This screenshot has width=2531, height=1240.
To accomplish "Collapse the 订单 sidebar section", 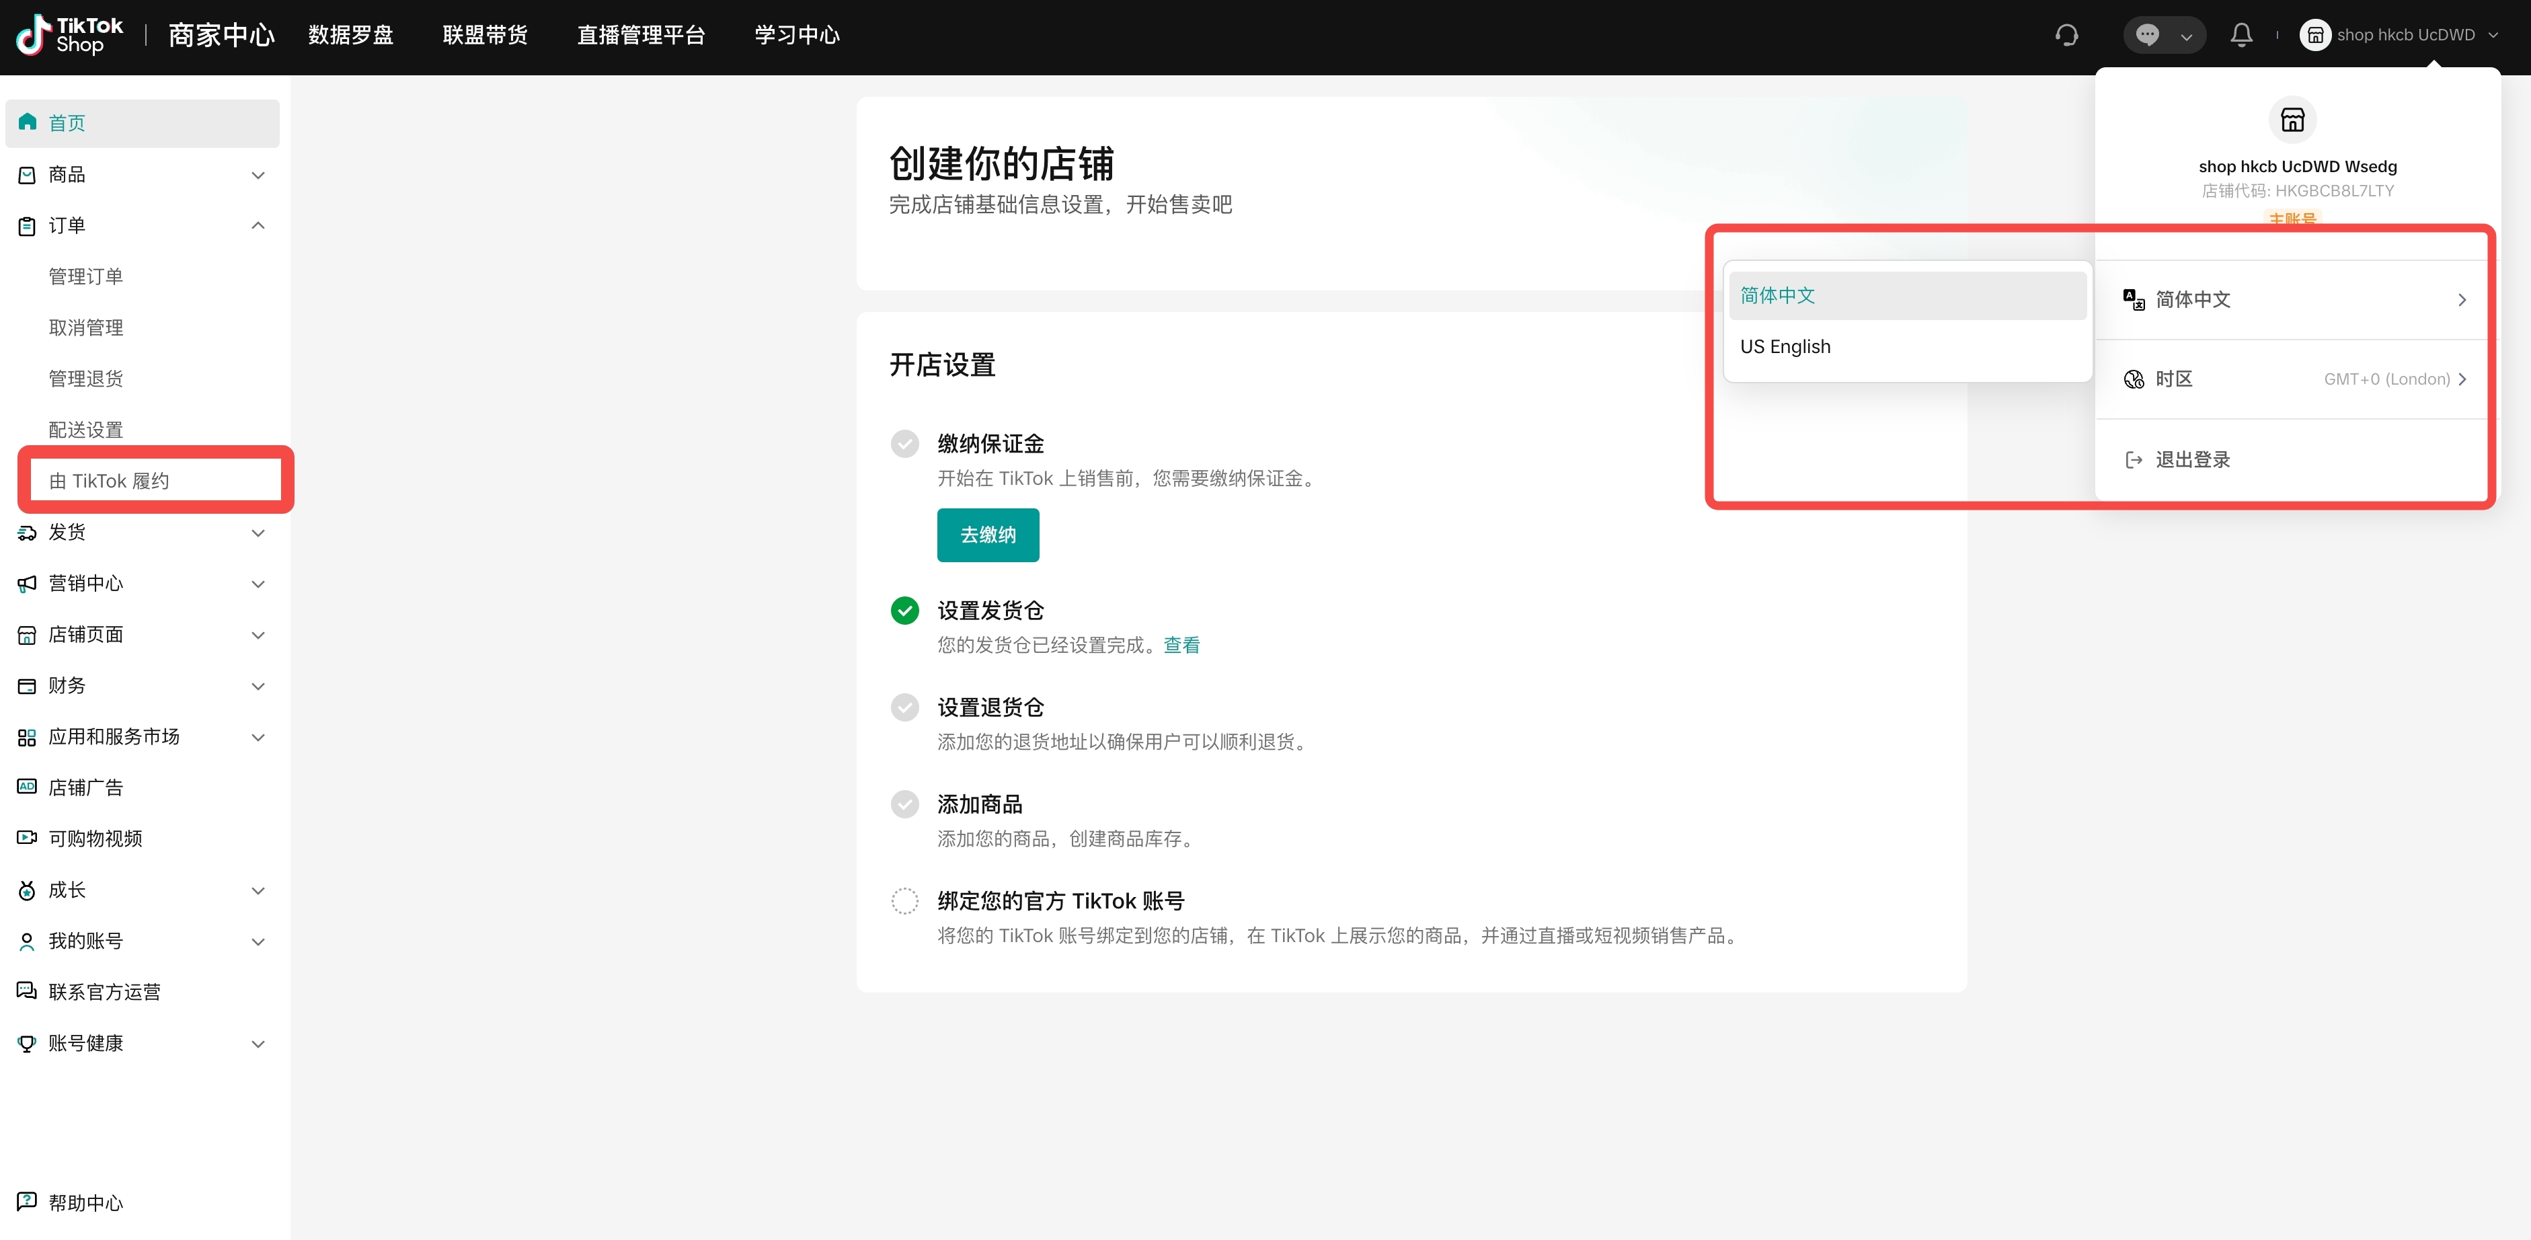I will pos(258,225).
